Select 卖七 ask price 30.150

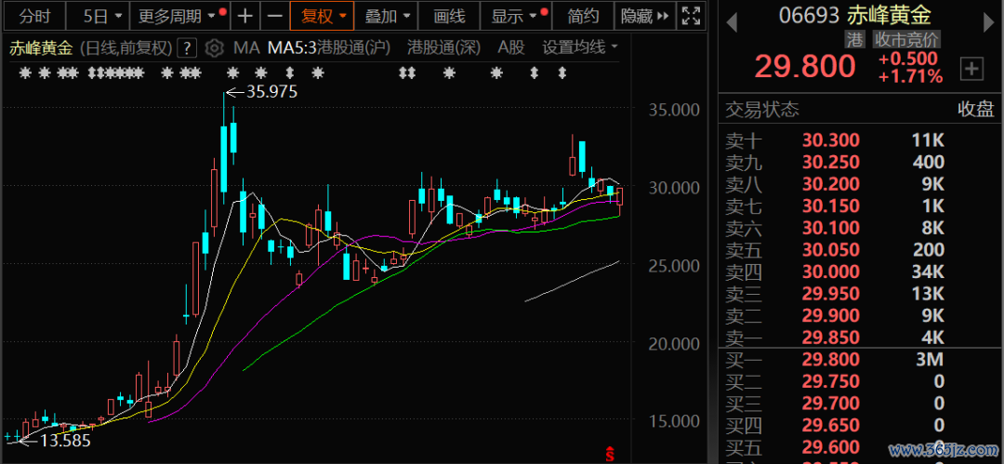[830, 206]
